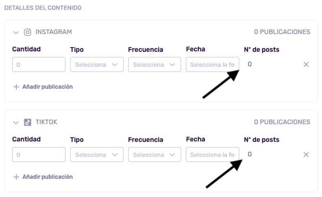Click Añadir publicación under Instagram
Image resolution: width=322 pixels, height=197 pixels.
pos(47,87)
